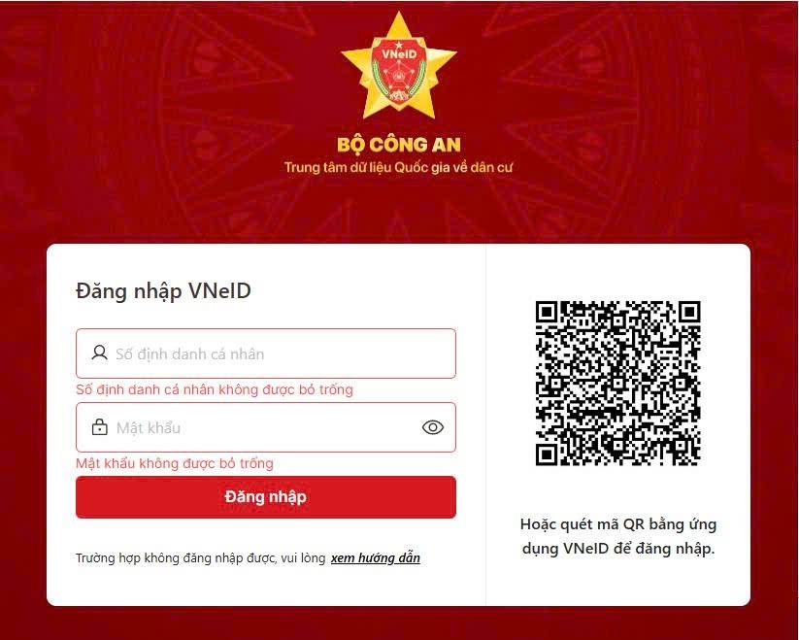Click the BỘ CÔNG AN title
This screenshot has height=640, width=799.
tap(398, 145)
